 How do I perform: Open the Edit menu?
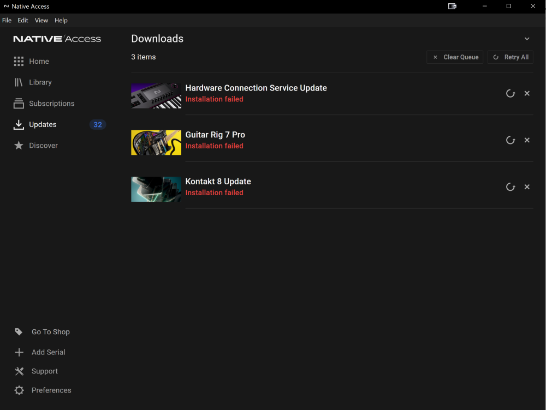click(x=22, y=20)
